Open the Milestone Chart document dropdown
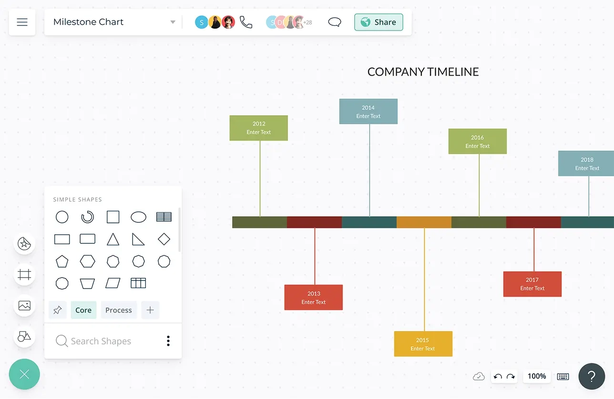The image size is (614, 399). click(173, 22)
